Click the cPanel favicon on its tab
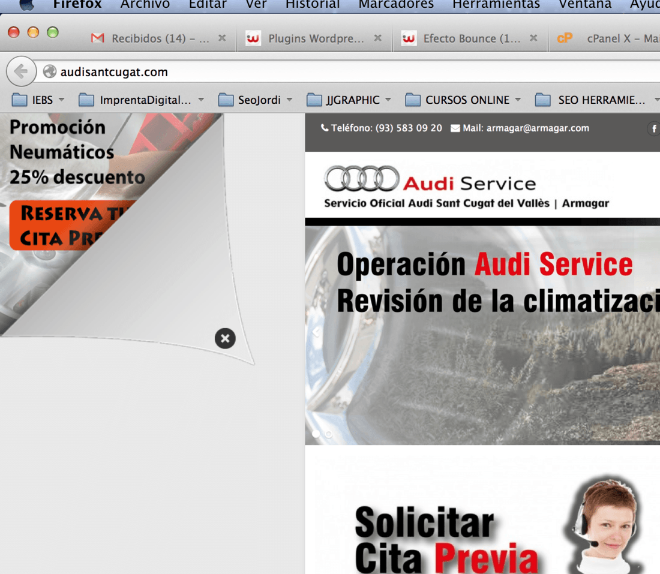Screen dimensions: 660x574 (565, 38)
